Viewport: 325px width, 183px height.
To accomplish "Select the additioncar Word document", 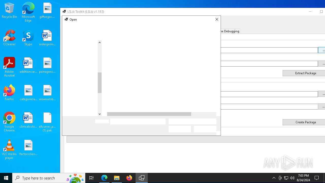I will (28, 66).
